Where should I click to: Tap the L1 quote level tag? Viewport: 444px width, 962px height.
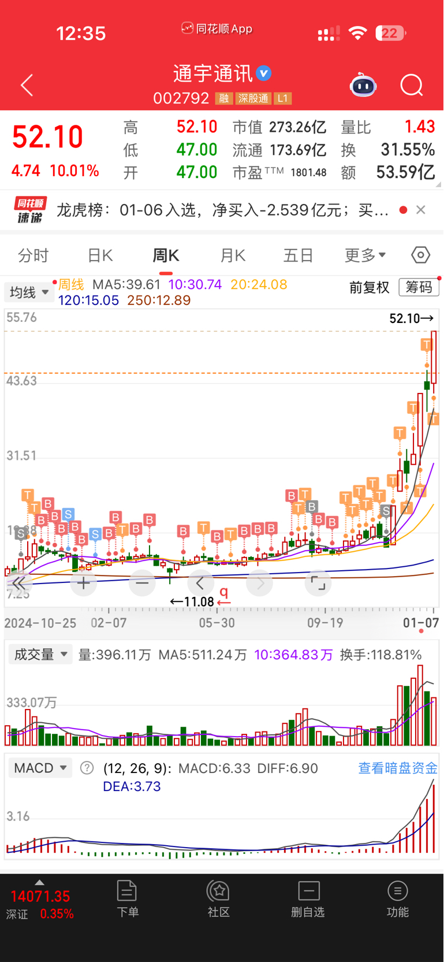(x=282, y=98)
